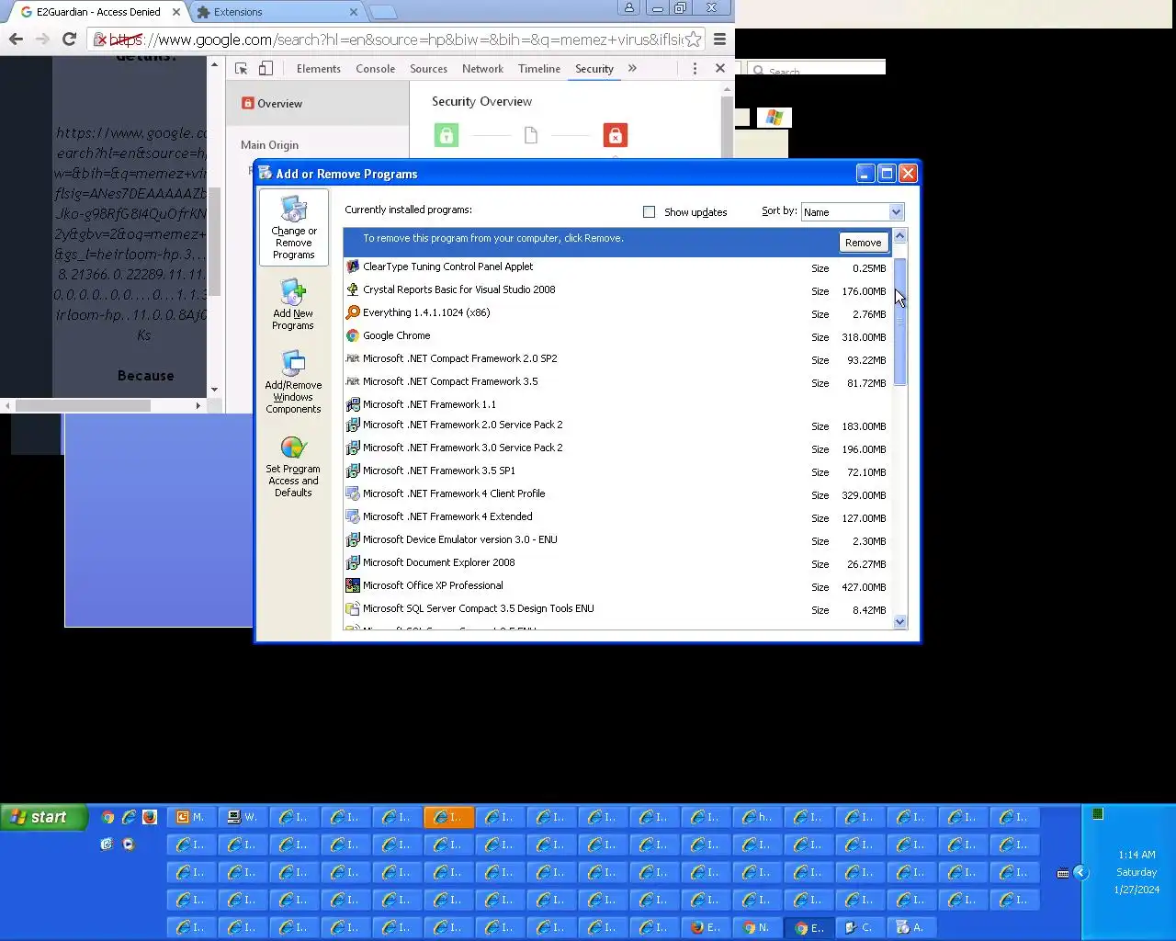
Task: Click the Everything 1.4.1.1024 magnifier icon
Action: tap(352, 312)
